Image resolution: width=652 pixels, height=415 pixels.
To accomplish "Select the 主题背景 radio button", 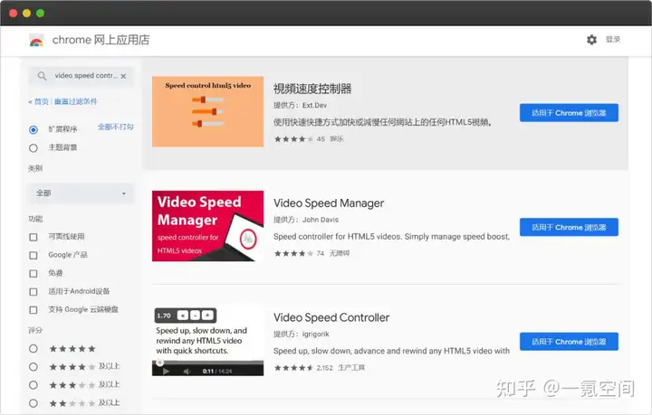I will [34, 148].
